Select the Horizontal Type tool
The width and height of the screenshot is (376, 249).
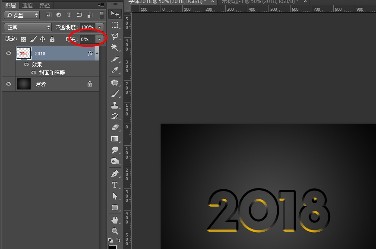[115, 185]
